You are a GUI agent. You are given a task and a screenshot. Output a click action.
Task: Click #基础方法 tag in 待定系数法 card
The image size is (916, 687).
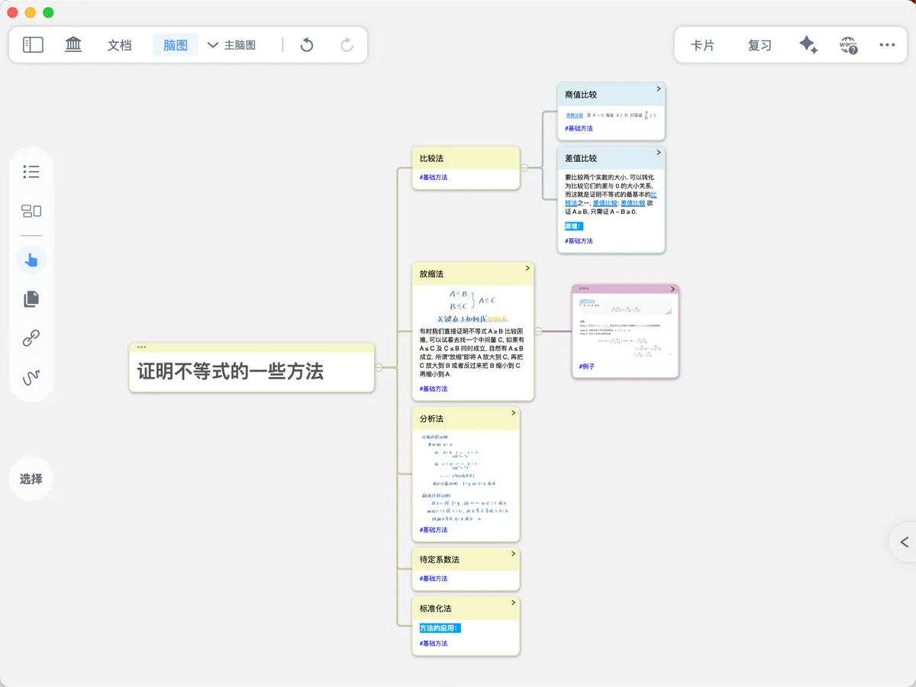434,579
